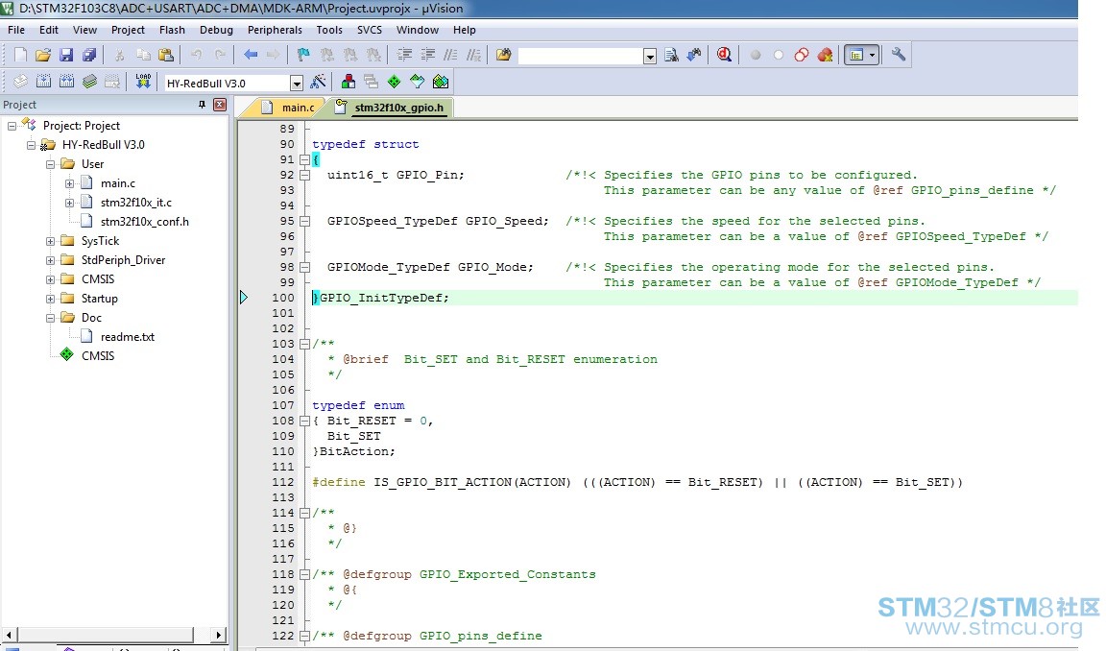The image size is (1106, 651).
Task: Select stm32f10x_conf.h in the project tree
Action: point(145,222)
